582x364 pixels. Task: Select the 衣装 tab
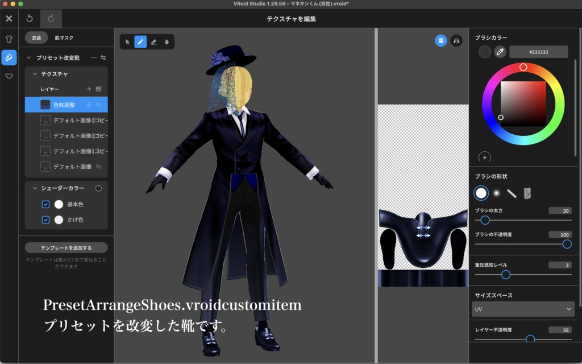(x=36, y=38)
